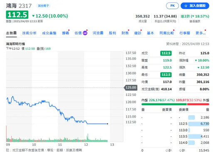Viewport: 213px width, 152px height.
Task: Click the PK compare button
Action: [x=172, y=6]
